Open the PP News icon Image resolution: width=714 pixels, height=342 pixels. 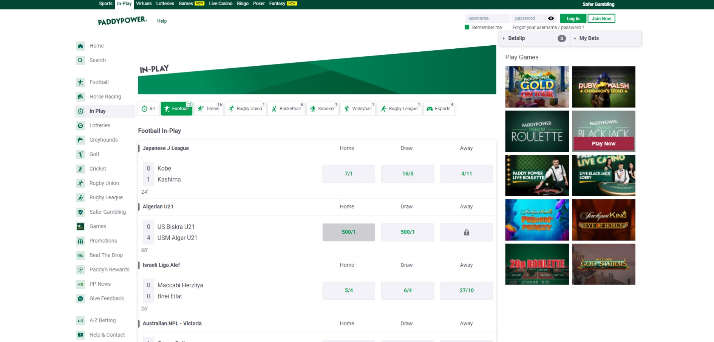point(80,284)
